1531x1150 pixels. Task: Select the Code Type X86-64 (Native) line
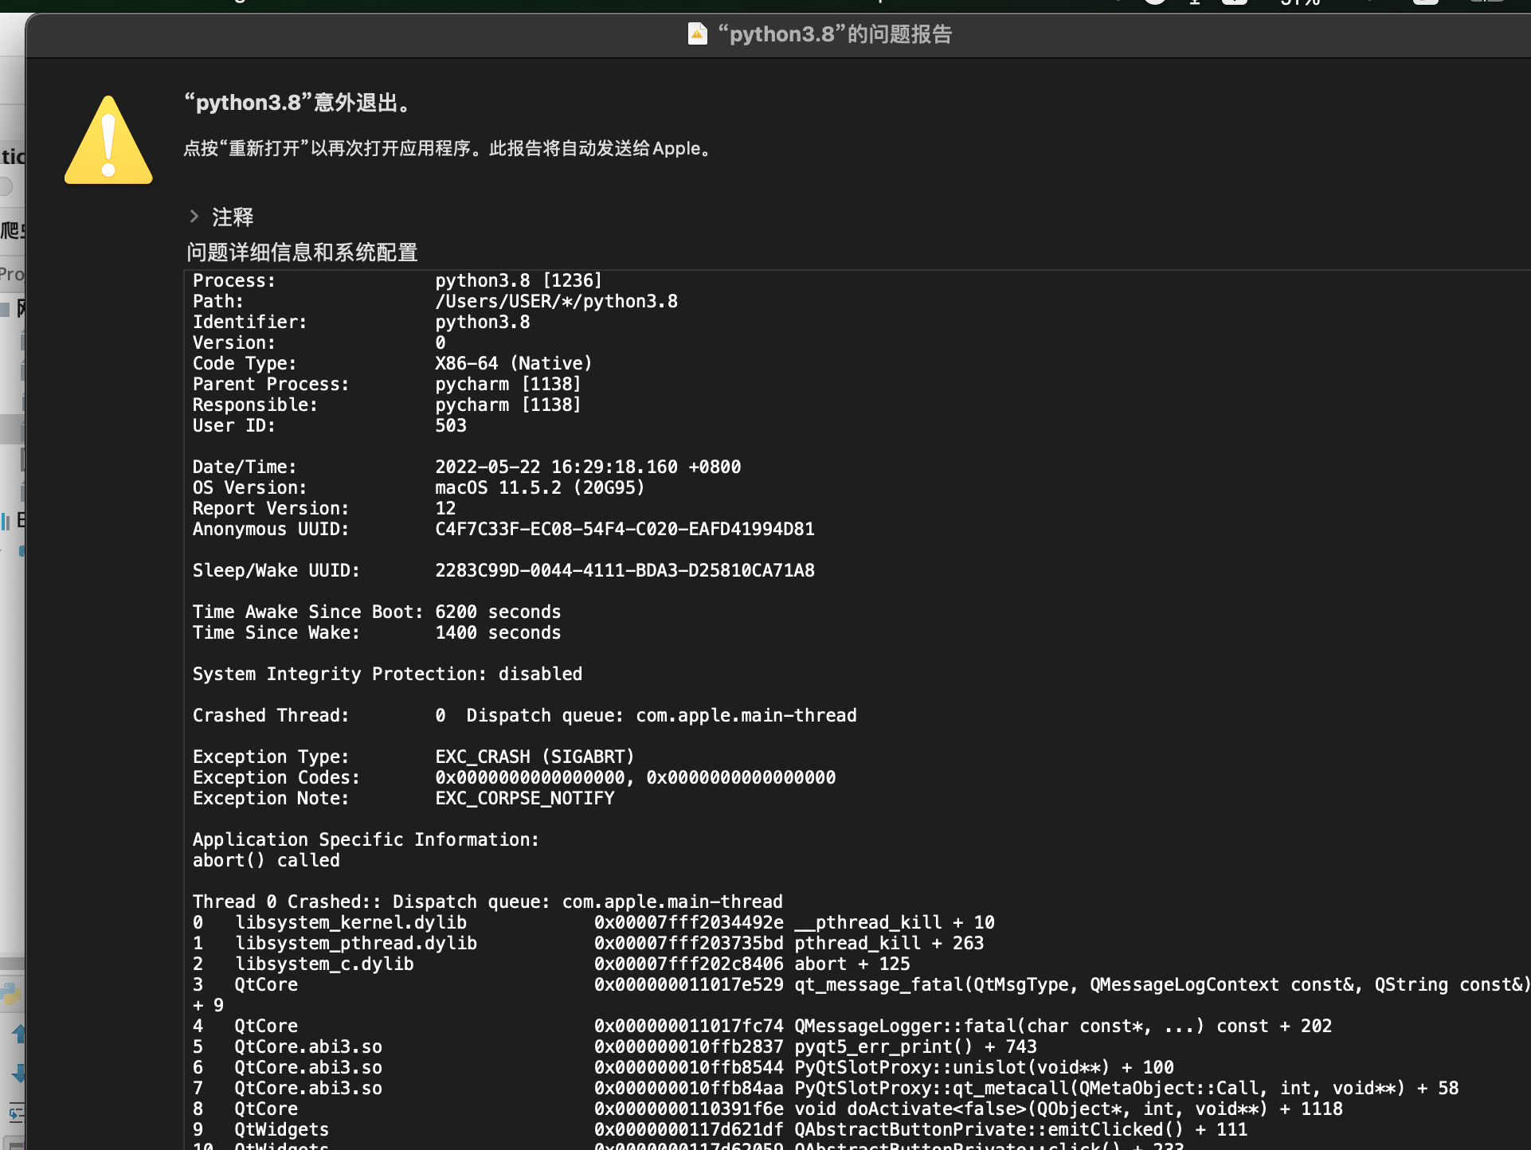[x=392, y=363]
